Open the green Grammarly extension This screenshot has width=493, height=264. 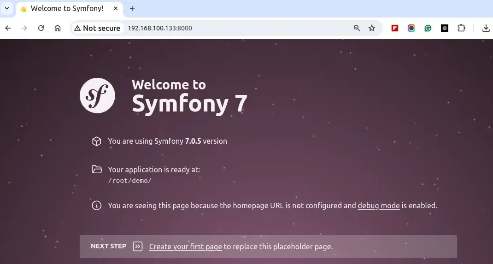click(428, 28)
